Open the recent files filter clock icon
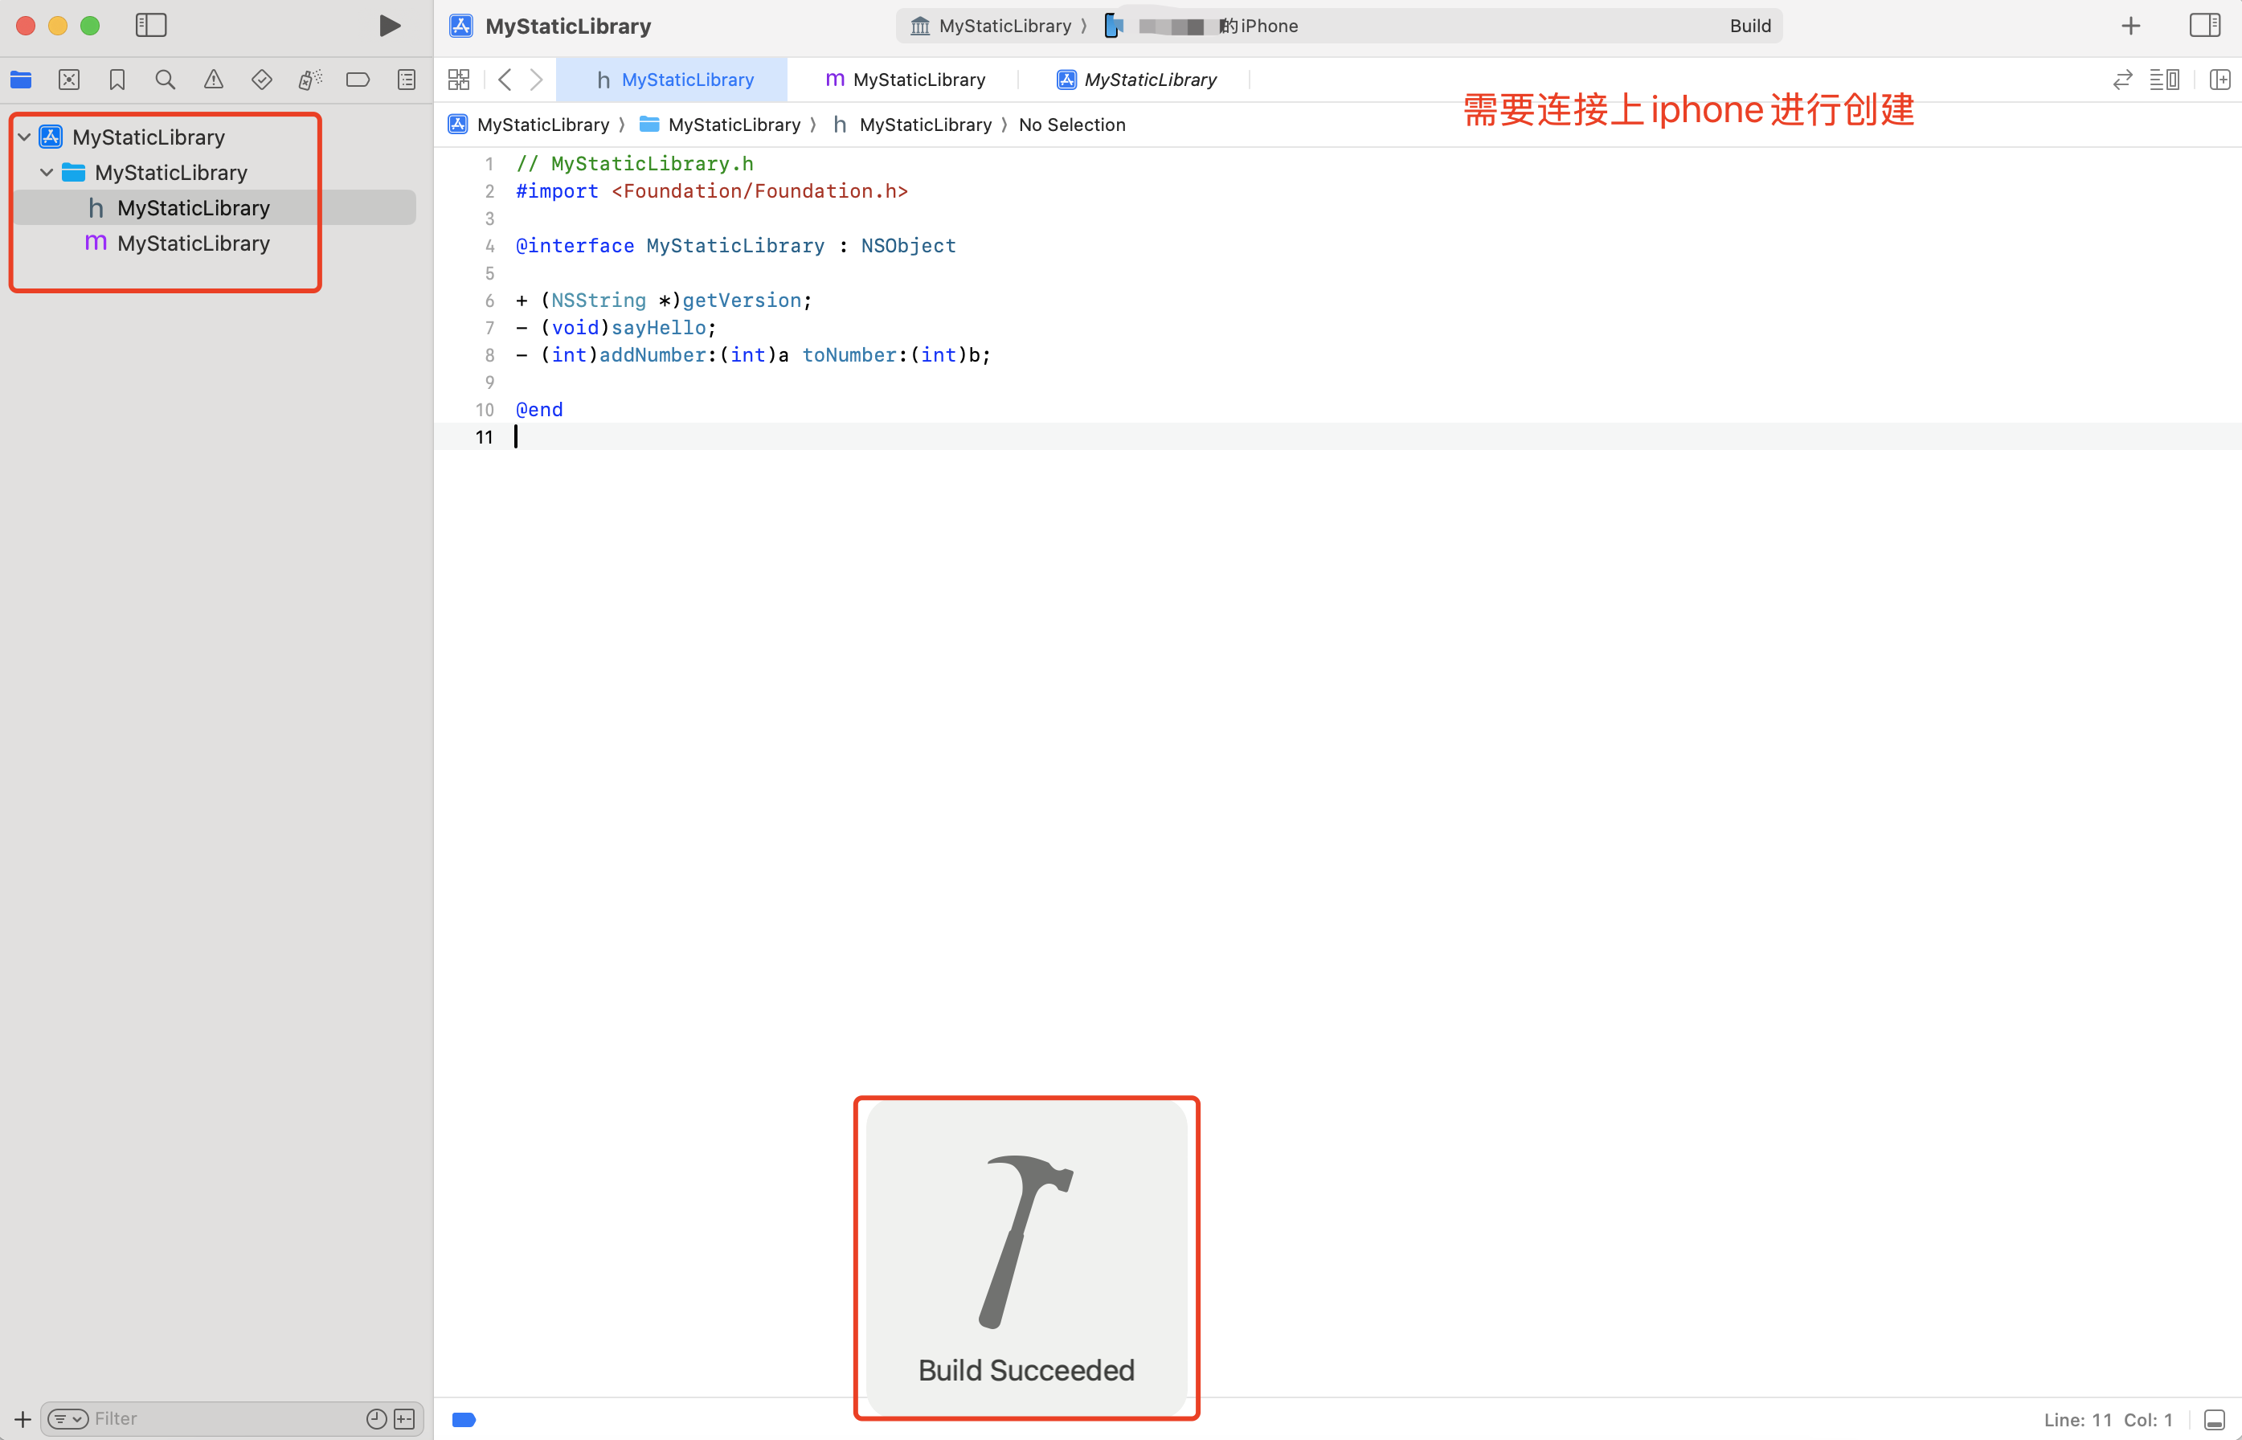 click(376, 1418)
